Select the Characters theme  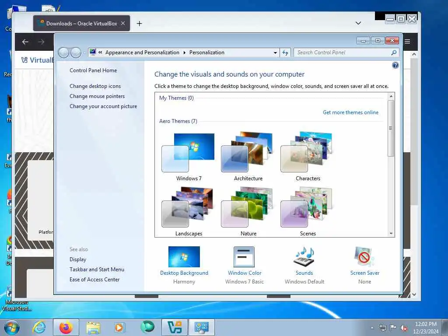(x=308, y=157)
